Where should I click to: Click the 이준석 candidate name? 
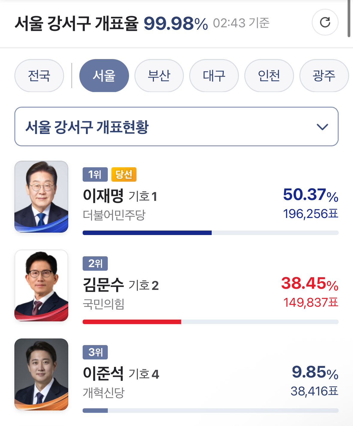[103, 373]
